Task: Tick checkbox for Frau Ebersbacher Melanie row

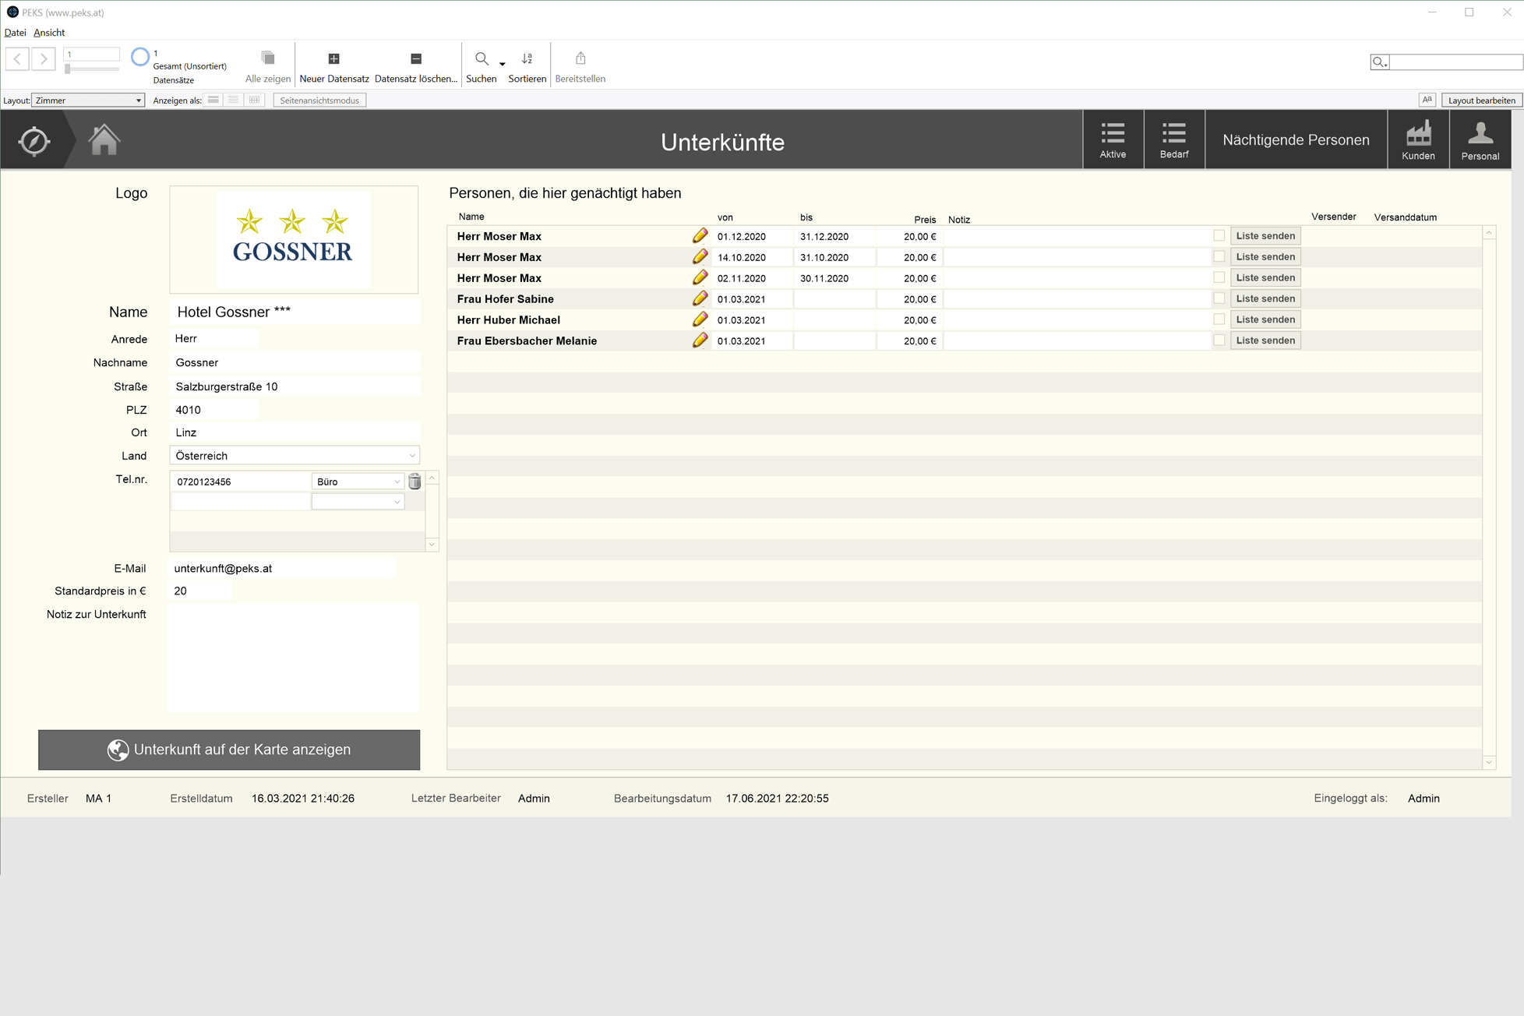Action: click(x=1219, y=340)
